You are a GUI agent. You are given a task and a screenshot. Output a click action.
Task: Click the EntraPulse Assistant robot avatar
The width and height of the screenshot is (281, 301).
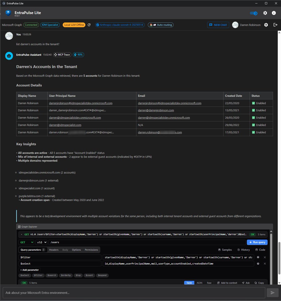coord(9,56)
